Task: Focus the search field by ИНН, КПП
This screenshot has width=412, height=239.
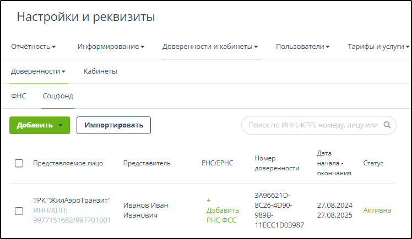Action: (x=313, y=125)
